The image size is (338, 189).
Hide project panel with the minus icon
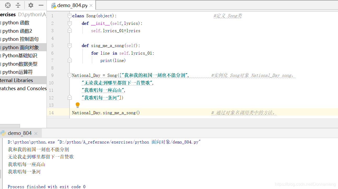click(x=41, y=5)
